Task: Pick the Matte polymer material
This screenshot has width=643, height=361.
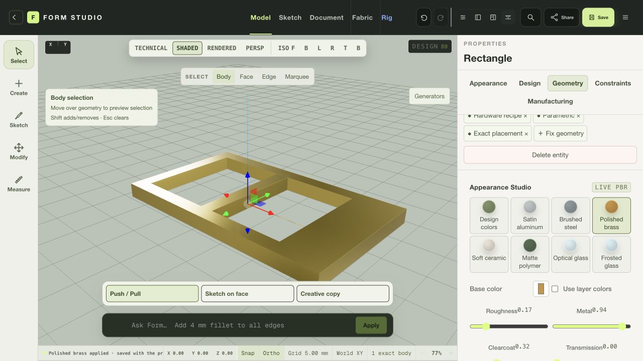Action: coord(530,254)
